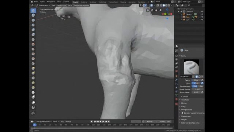
Task: Toggle the ScultDraw brush fake user shield
Action: (x=197, y=77)
